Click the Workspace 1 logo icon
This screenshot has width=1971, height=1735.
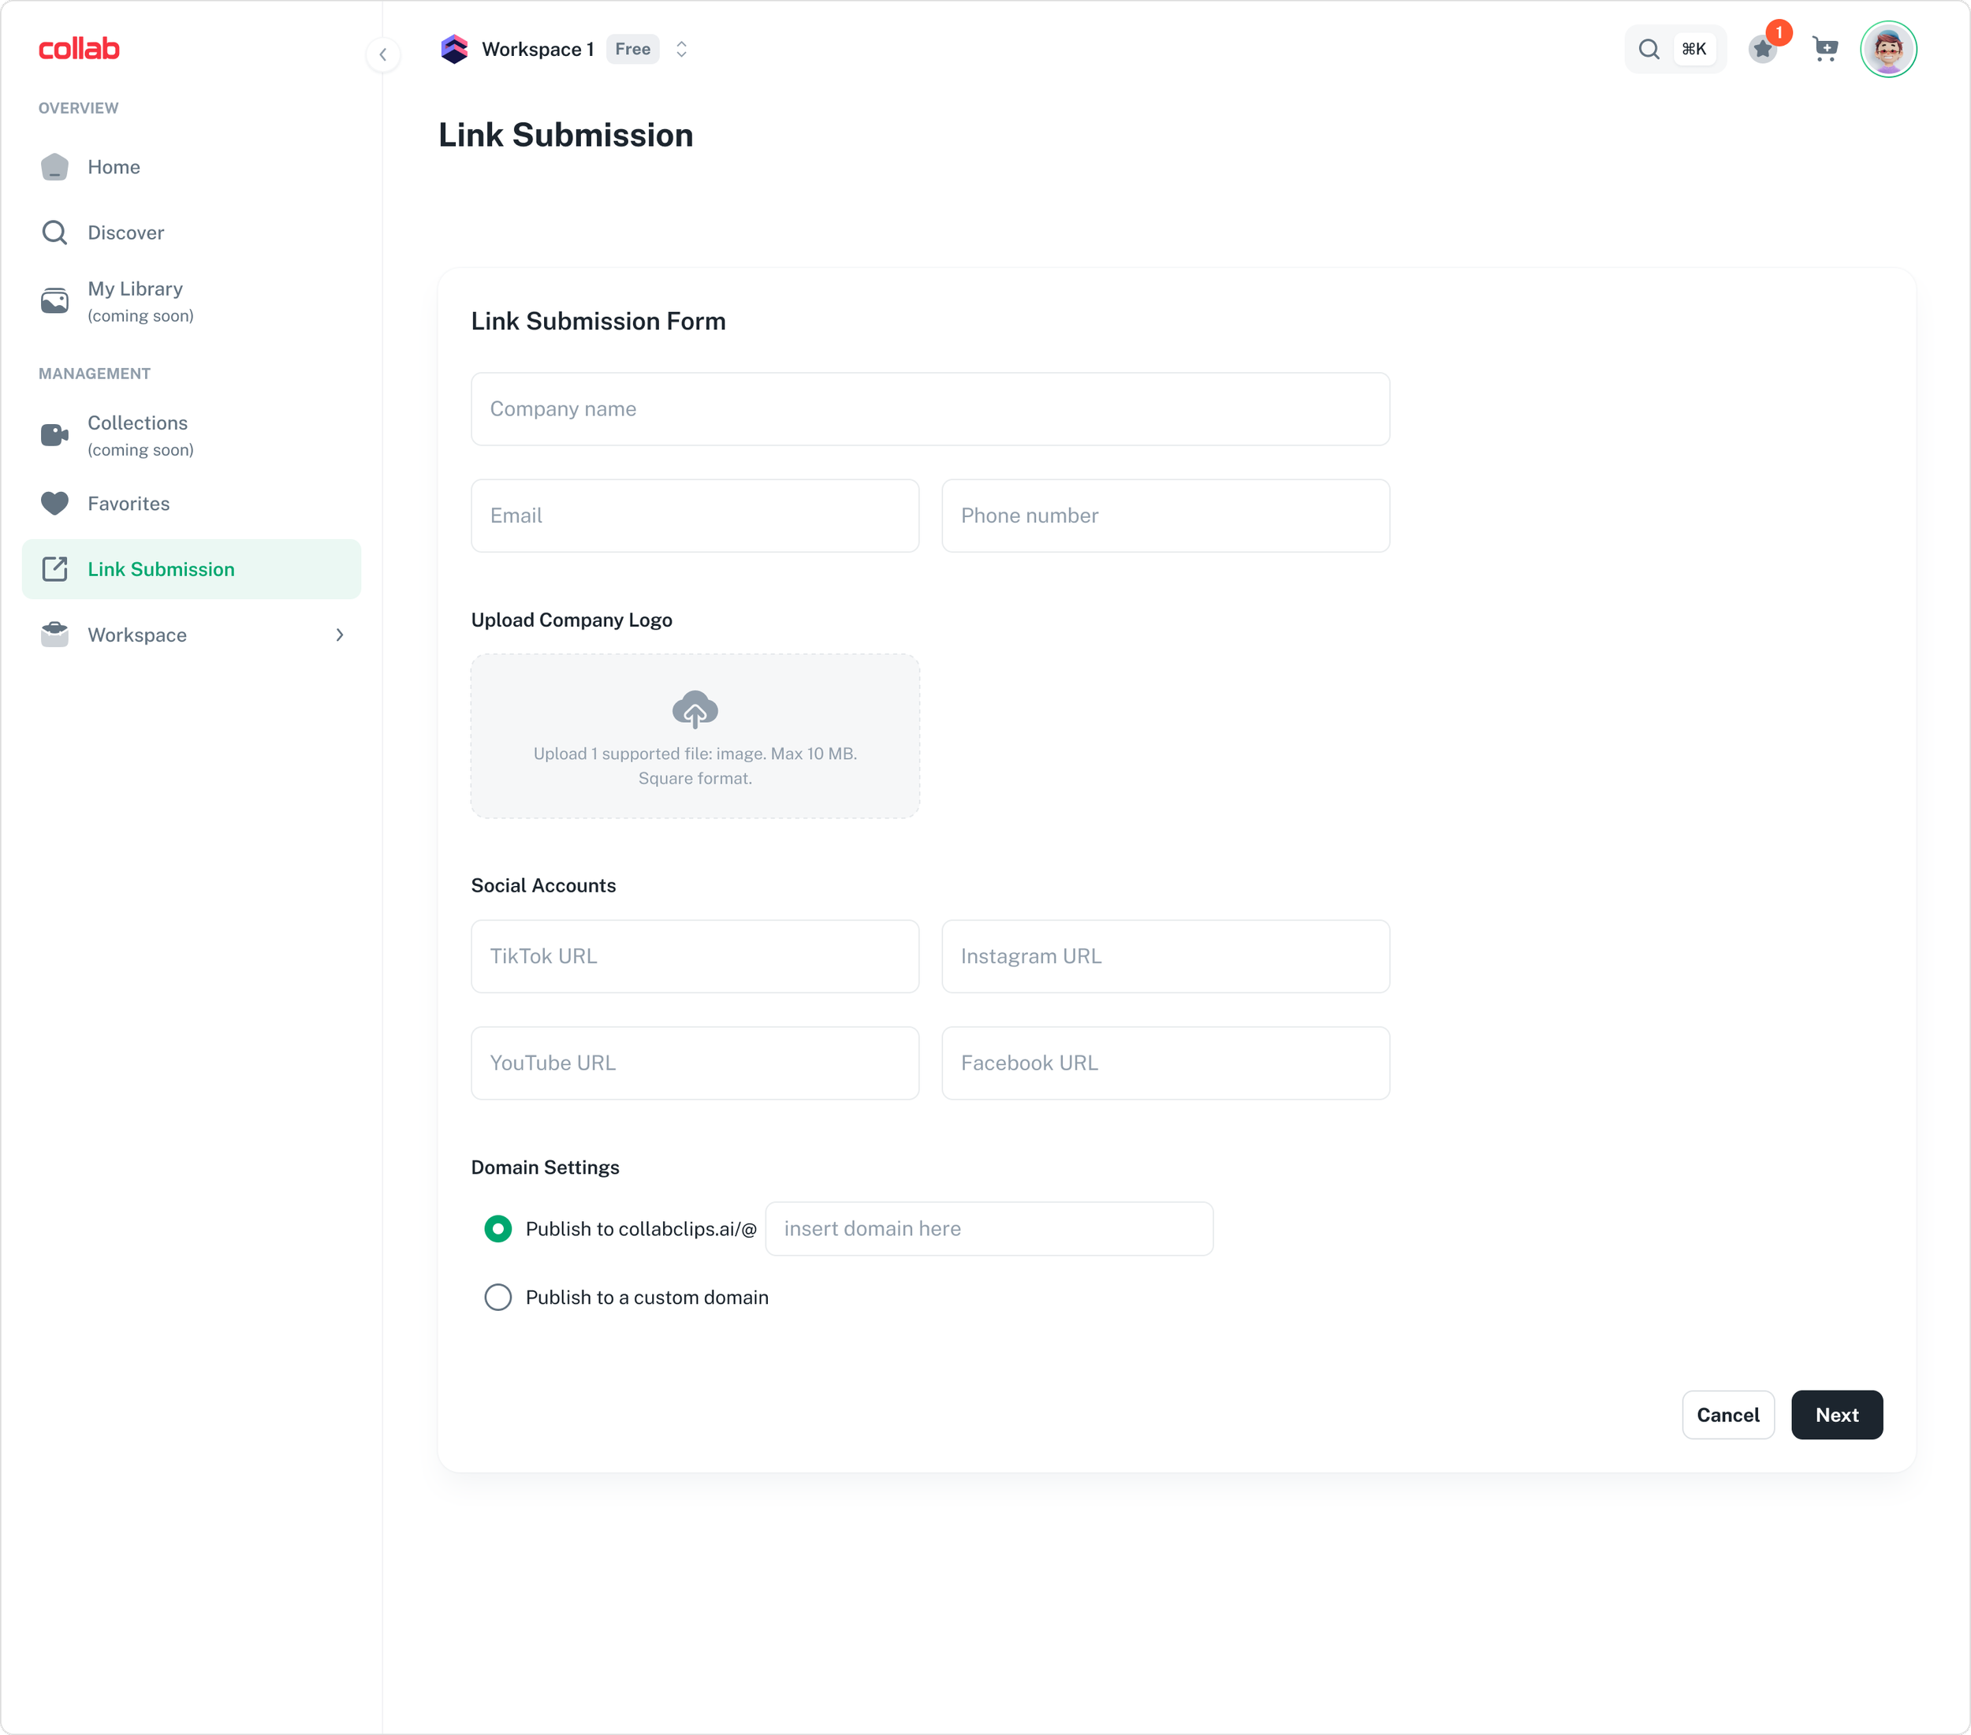pyautogui.click(x=454, y=49)
